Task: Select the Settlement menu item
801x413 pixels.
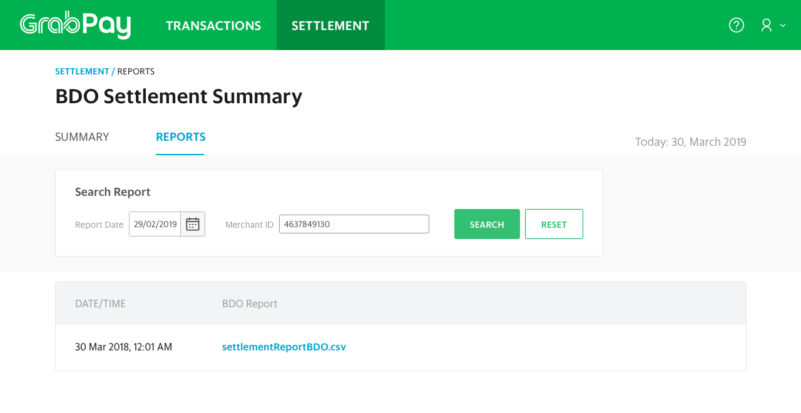Action: tap(330, 26)
